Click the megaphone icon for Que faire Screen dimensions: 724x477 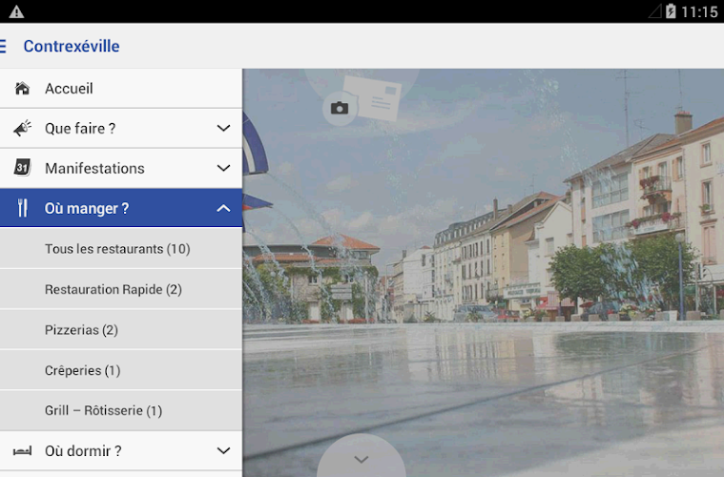coord(22,129)
